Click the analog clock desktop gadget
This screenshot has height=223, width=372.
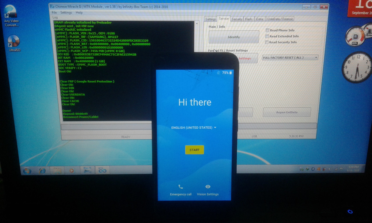pyautogui.click(x=357, y=67)
